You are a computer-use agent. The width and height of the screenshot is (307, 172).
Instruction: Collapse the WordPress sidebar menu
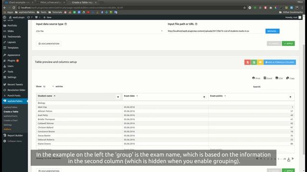[x=12, y=141]
